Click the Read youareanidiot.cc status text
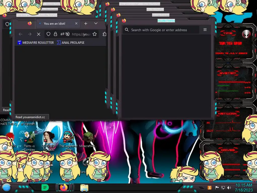Viewport: 257px width, 193px height. (x=30, y=117)
